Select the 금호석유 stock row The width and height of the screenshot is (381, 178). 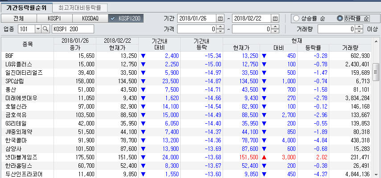click(x=186, y=115)
